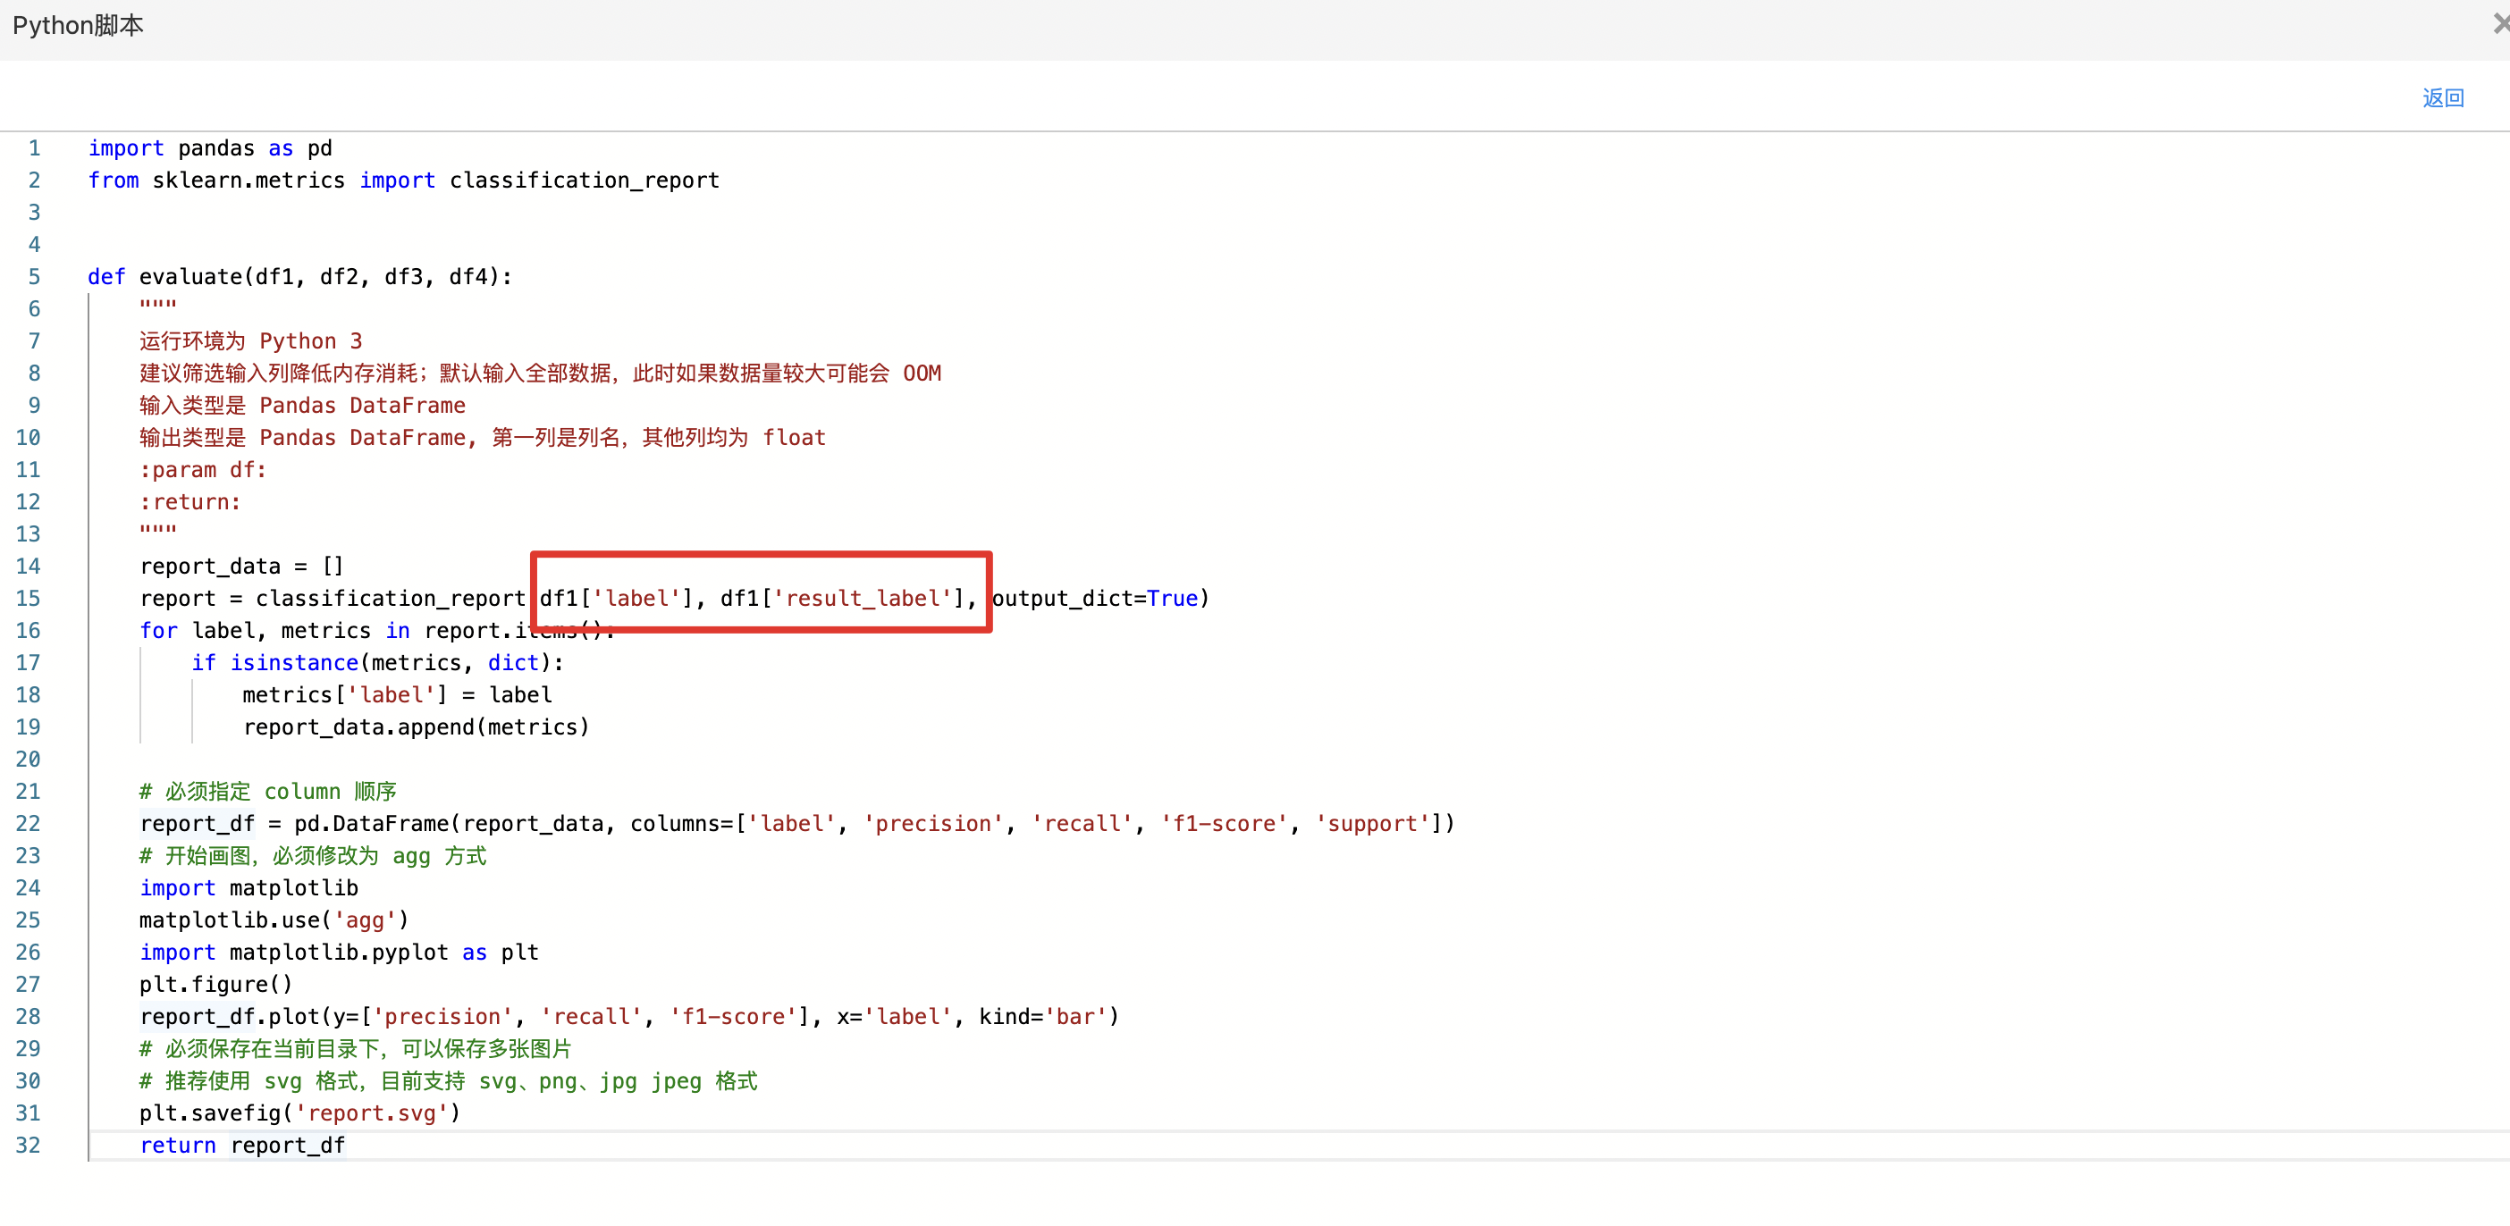
Task: Click 'support' column string on line 22
Action: 1372,823
